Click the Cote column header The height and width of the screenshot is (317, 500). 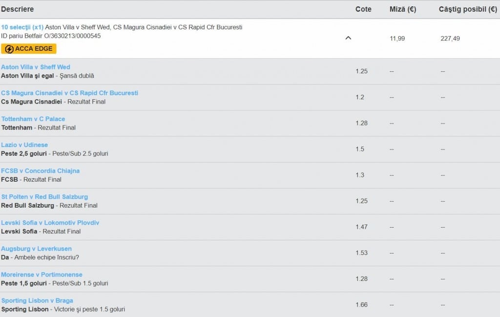pos(363,9)
